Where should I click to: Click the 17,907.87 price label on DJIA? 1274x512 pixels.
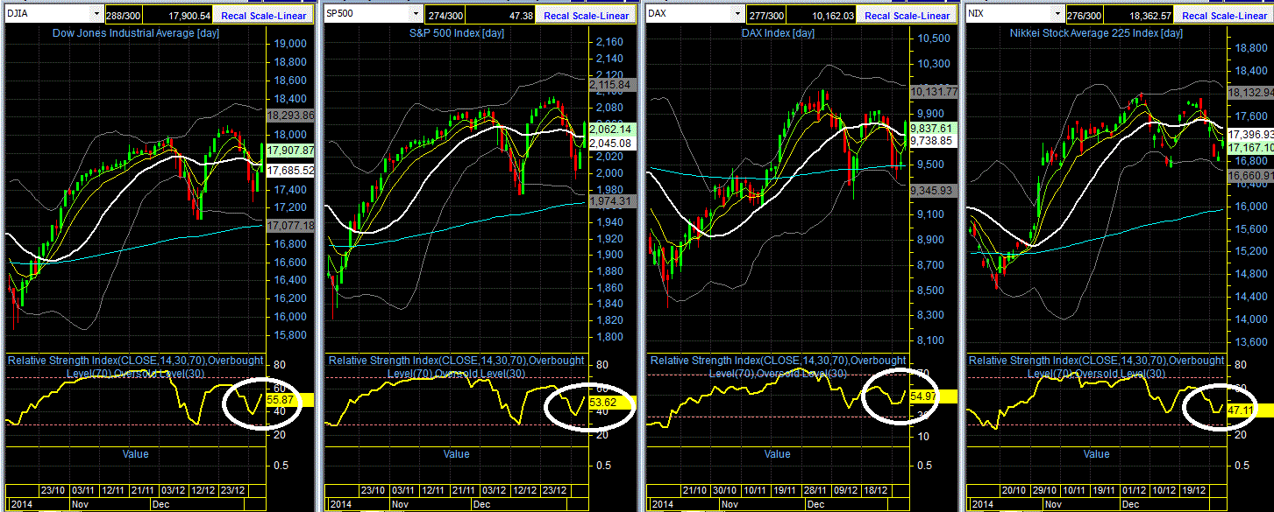pyautogui.click(x=289, y=150)
